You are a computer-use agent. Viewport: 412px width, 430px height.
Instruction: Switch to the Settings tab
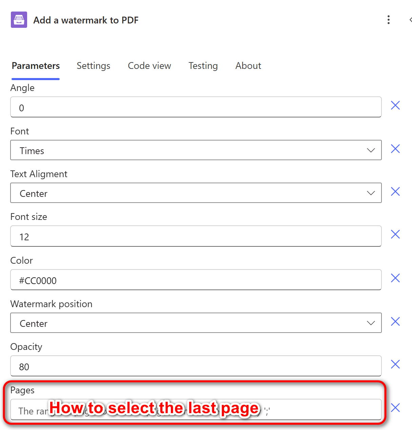[x=93, y=66]
